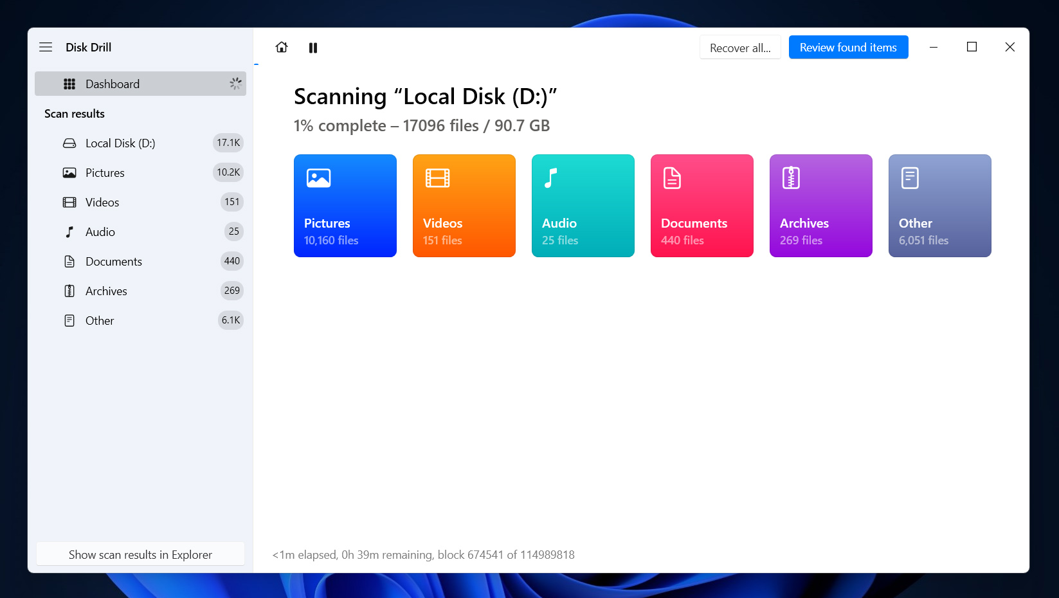Open the Other 6,051 files card
The width and height of the screenshot is (1059, 598).
(940, 206)
